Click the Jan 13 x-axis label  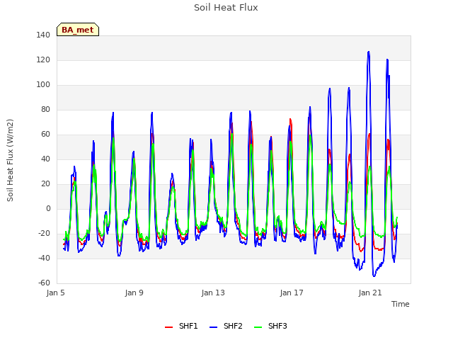pyautogui.click(x=213, y=293)
